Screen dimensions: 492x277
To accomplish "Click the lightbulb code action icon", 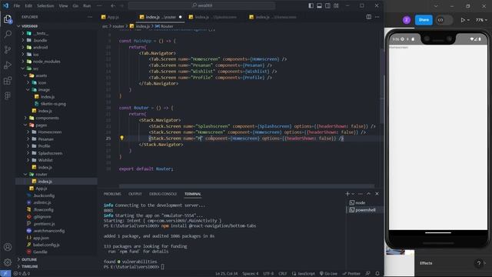I will pyautogui.click(x=121, y=138).
